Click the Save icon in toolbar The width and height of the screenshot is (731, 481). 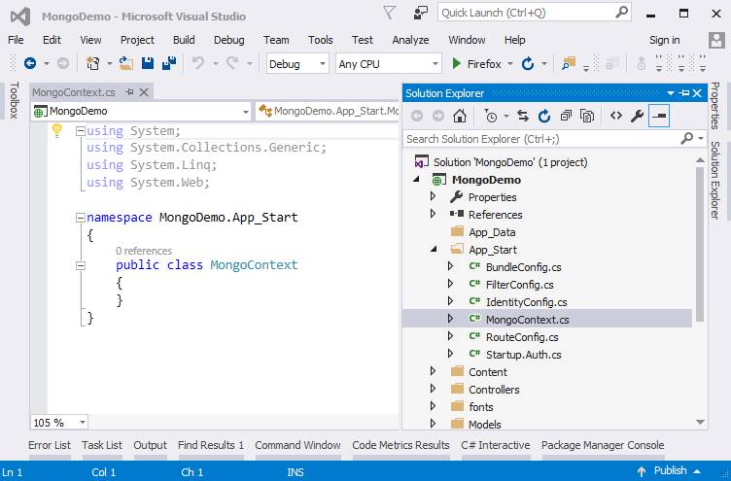click(x=148, y=63)
